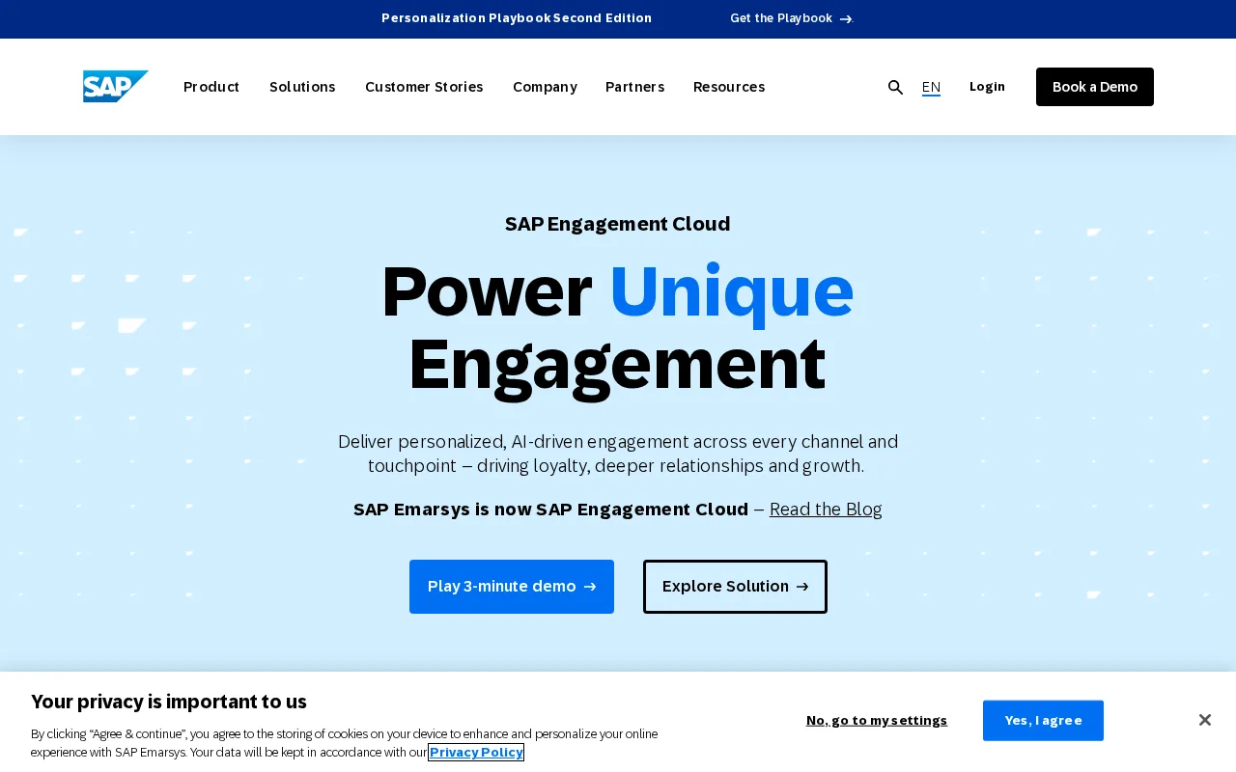The width and height of the screenshot is (1236, 772).
Task: Click 'Your privacy is important to us' heading
Action: point(169,702)
